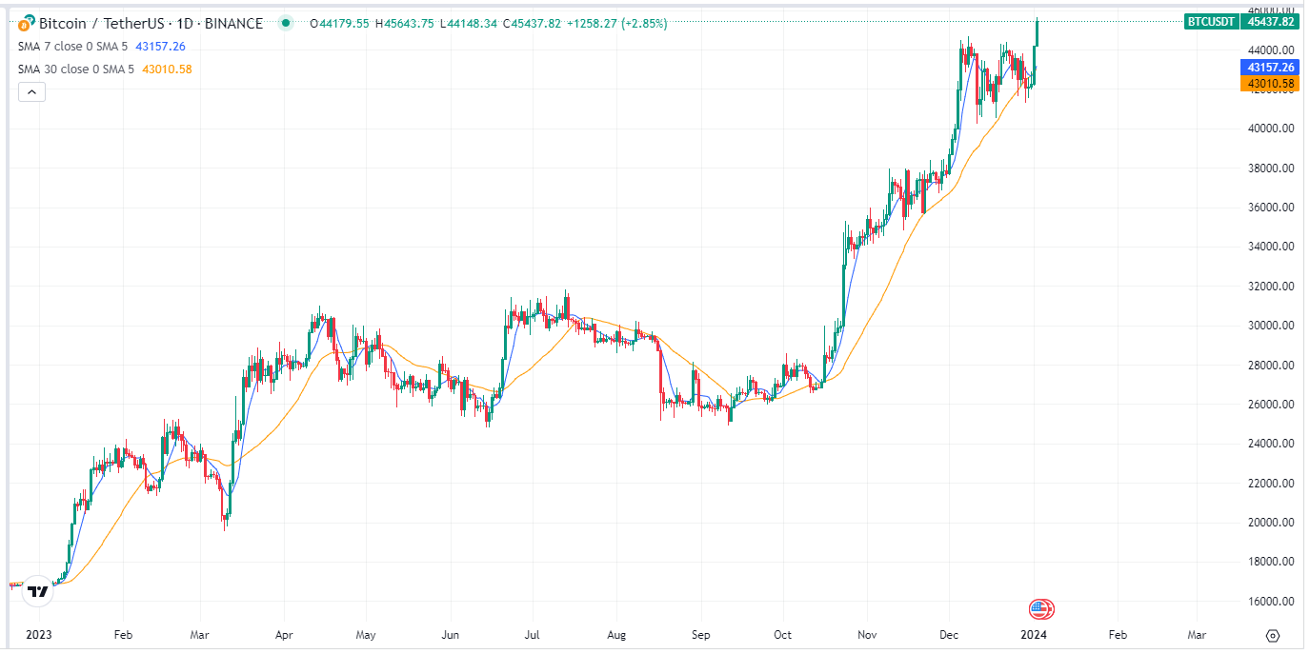Click the +1258.27 (+2.85%) change value
The image size is (1310, 654).
click(x=617, y=23)
